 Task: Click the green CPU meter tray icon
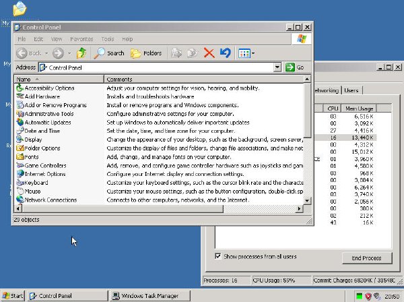[x=359, y=296]
